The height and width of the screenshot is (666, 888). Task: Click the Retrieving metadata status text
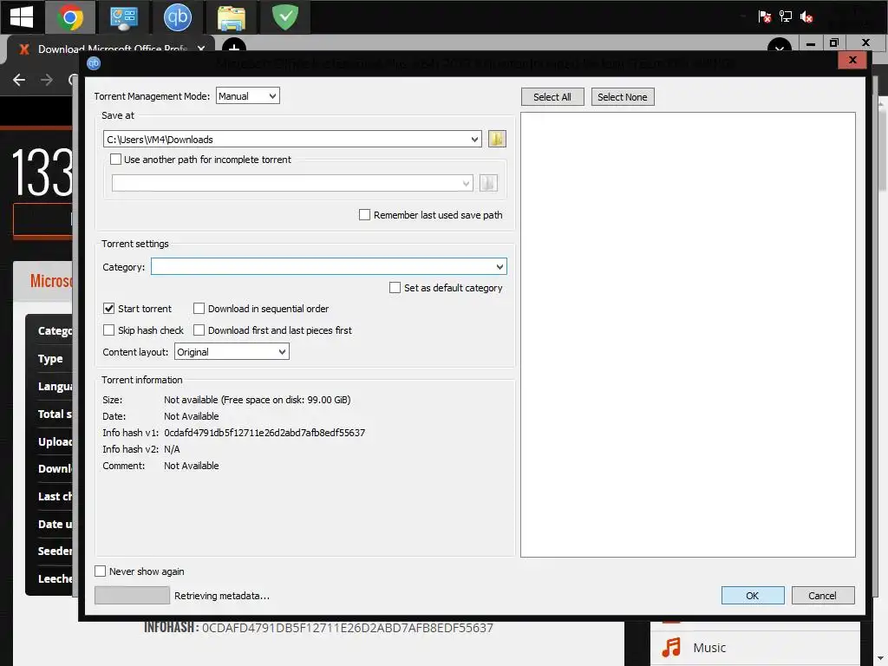point(222,596)
